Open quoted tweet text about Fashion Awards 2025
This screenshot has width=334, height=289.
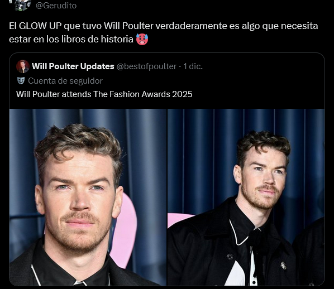104,94
